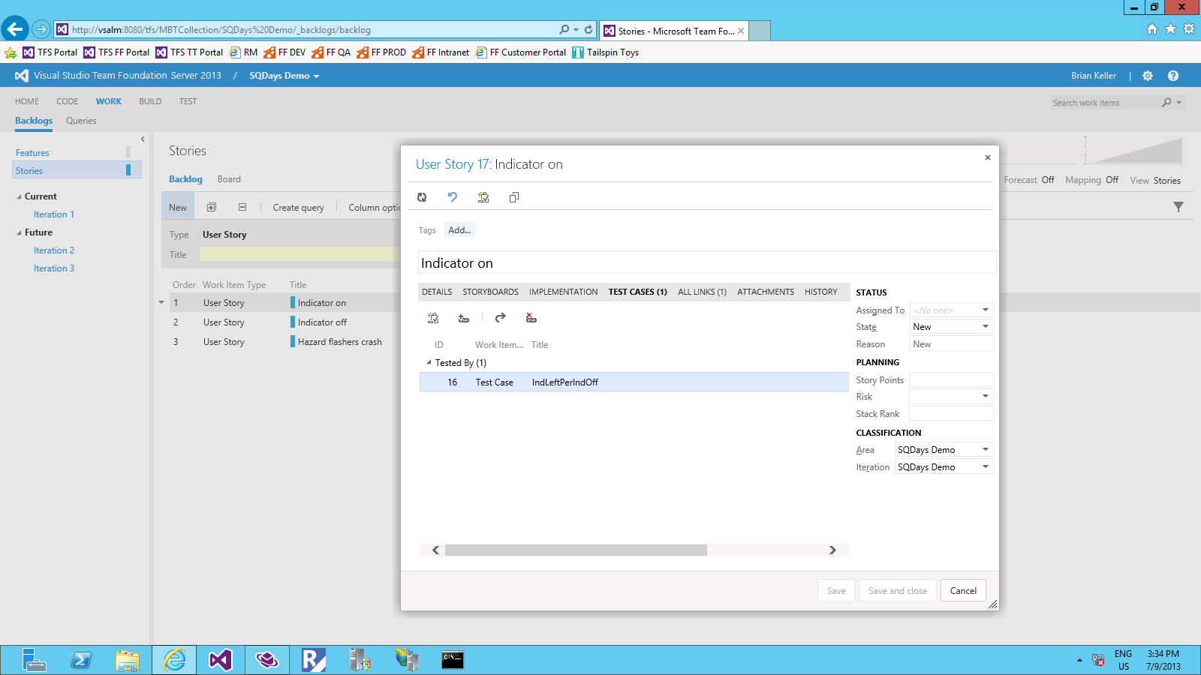Open the Area dropdown

(x=986, y=449)
